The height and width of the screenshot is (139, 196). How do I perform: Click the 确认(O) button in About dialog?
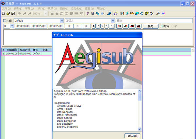(x=132, y=136)
